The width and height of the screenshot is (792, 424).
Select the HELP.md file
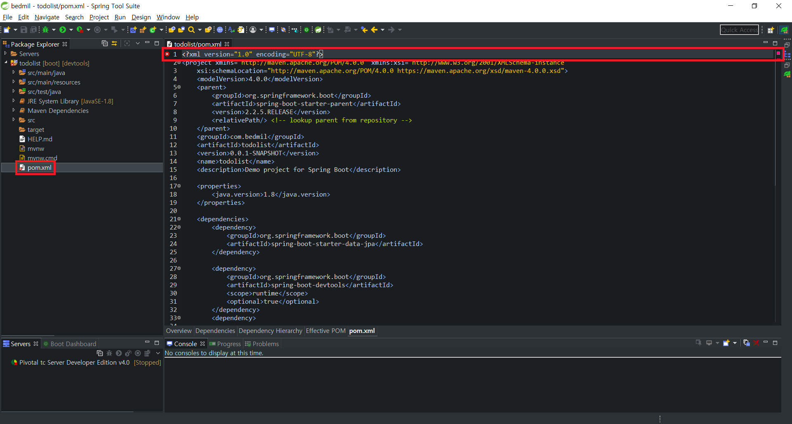tap(40, 139)
